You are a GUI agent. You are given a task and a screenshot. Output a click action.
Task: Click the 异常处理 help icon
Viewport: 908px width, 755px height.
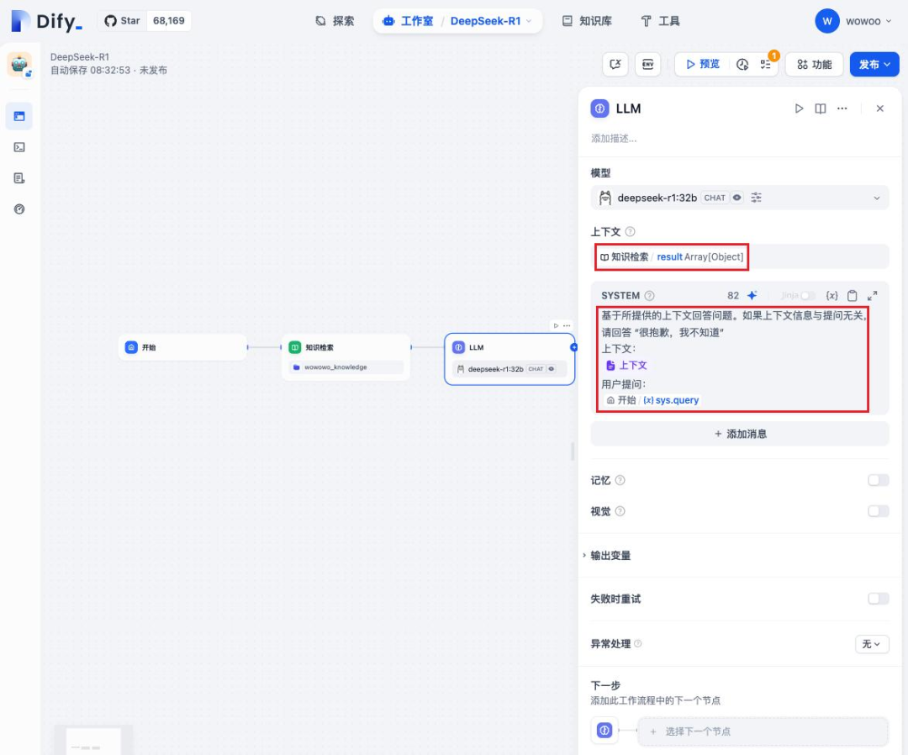[x=637, y=644]
